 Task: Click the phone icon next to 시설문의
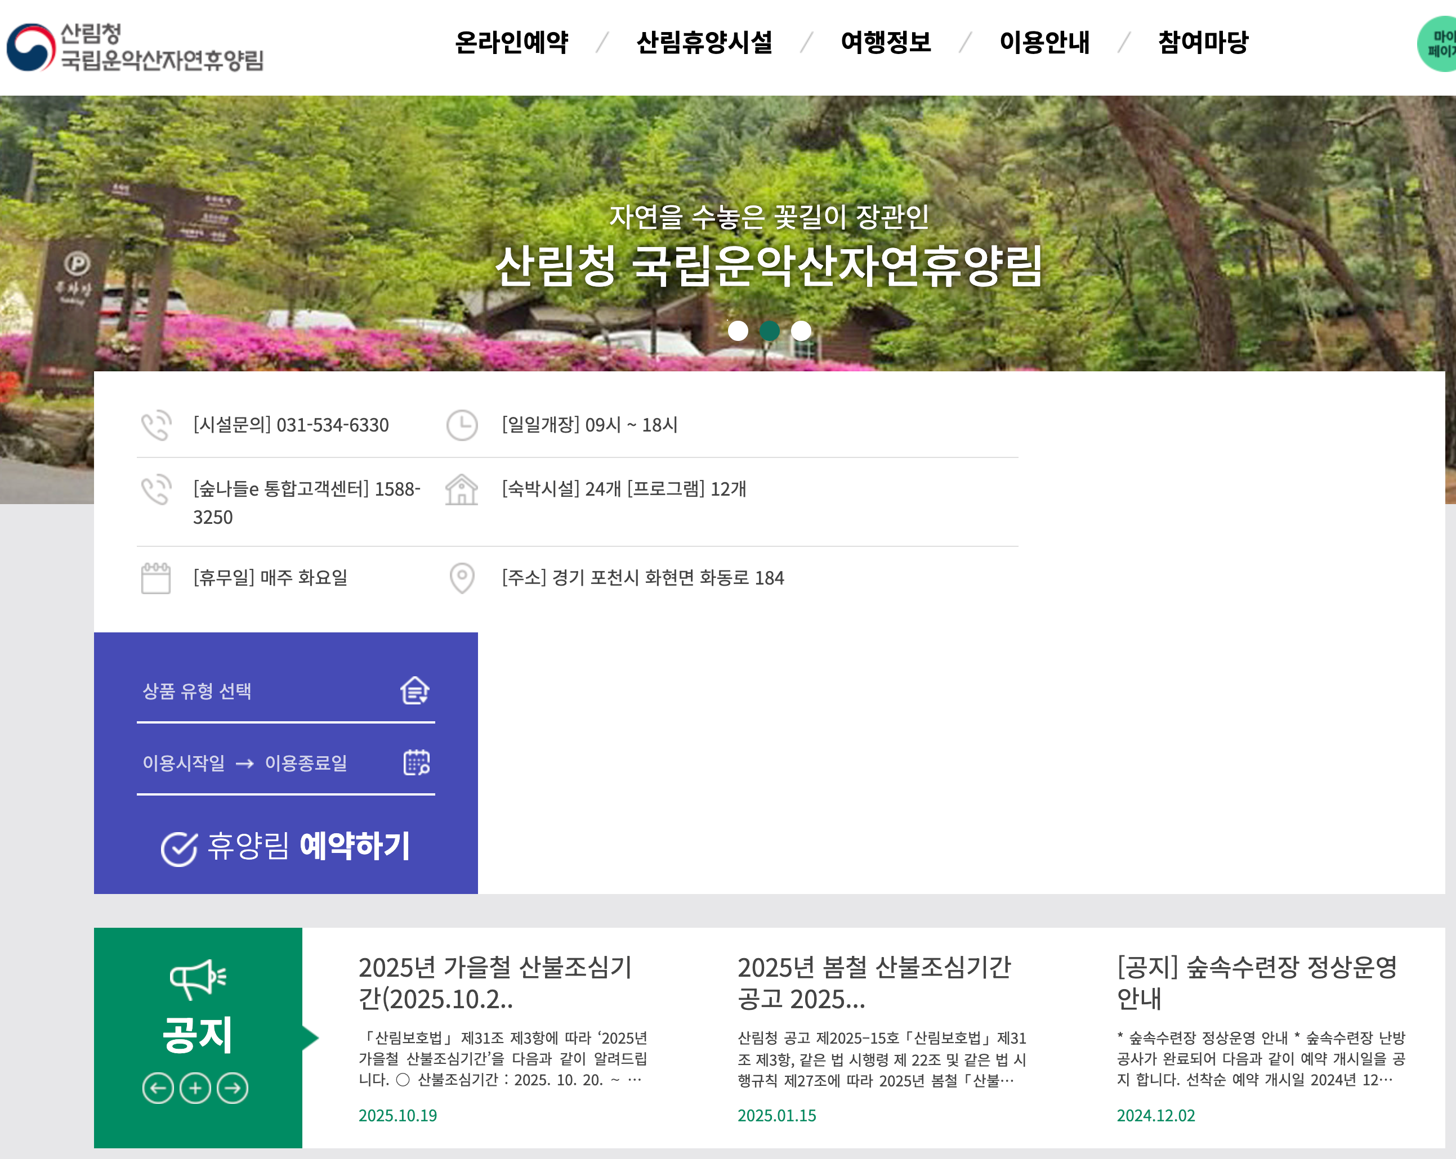click(157, 425)
